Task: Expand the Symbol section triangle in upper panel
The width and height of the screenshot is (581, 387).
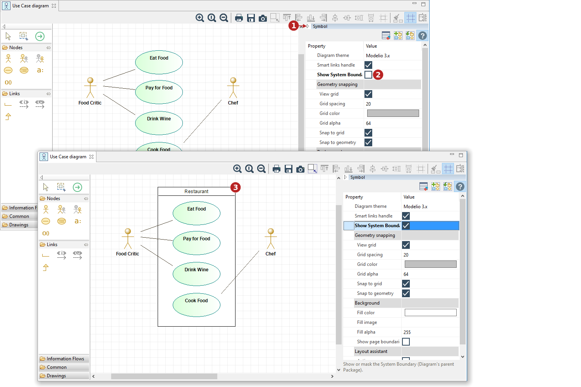Action: (x=308, y=26)
